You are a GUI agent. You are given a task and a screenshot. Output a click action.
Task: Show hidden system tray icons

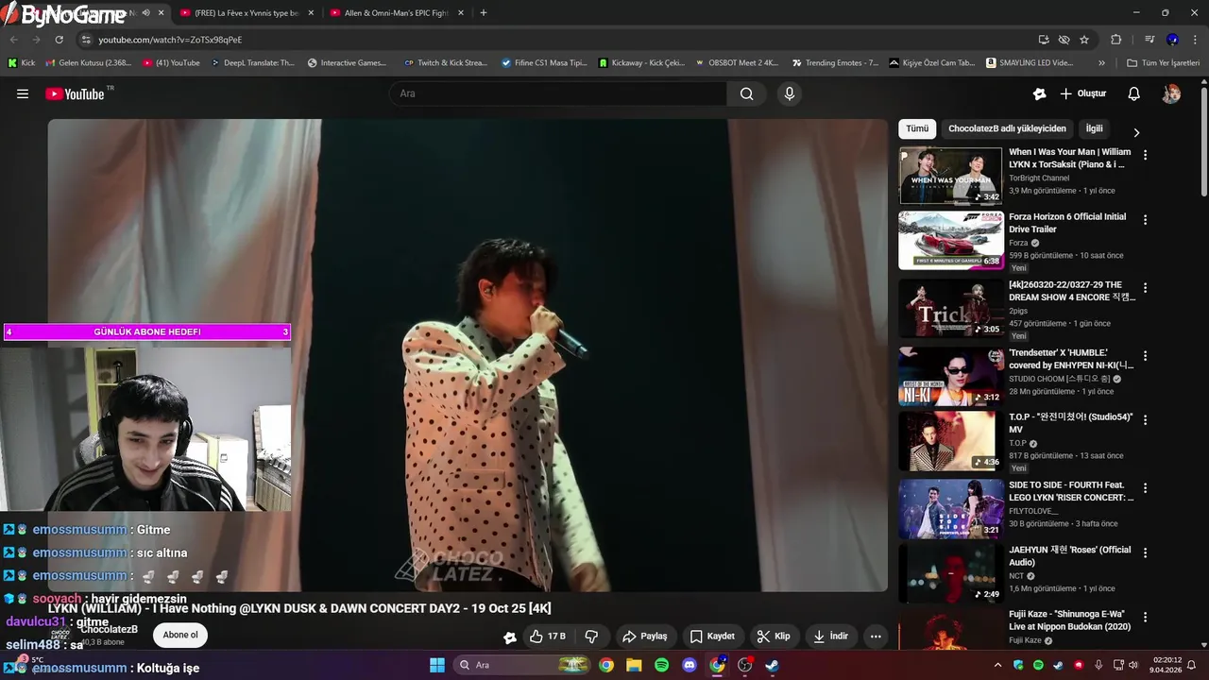pos(997,665)
